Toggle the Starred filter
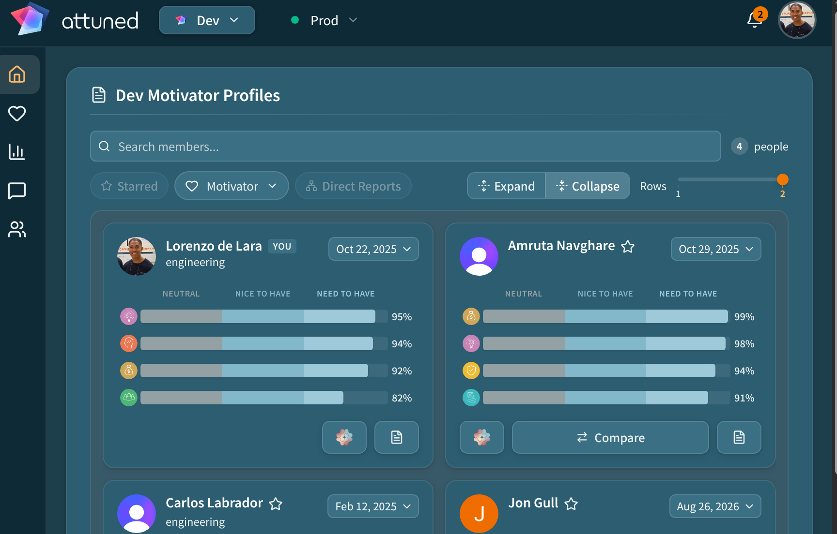Viewport: 837px width, 534px height. point(129,186)
